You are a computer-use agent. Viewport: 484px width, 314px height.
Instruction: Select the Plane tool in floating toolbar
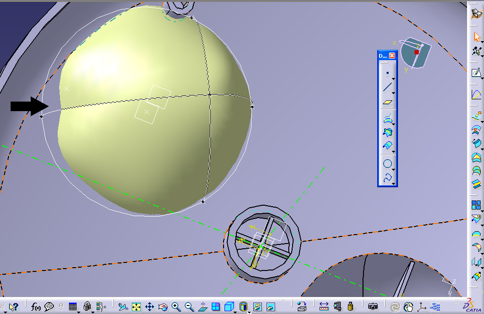coord(388,102)
